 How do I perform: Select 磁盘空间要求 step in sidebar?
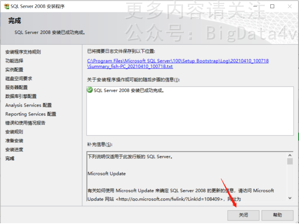click(19, 78)
